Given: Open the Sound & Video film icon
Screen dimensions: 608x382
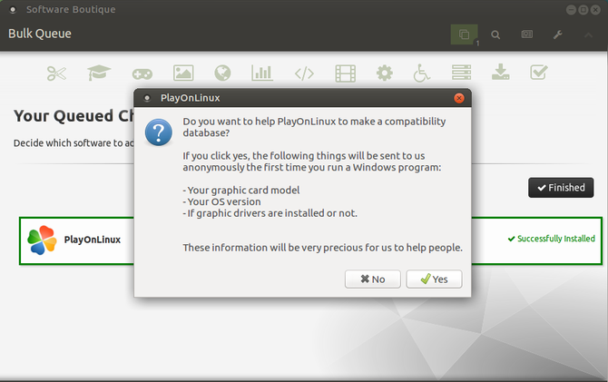Looking at the screenshot, I should (345, 73).
